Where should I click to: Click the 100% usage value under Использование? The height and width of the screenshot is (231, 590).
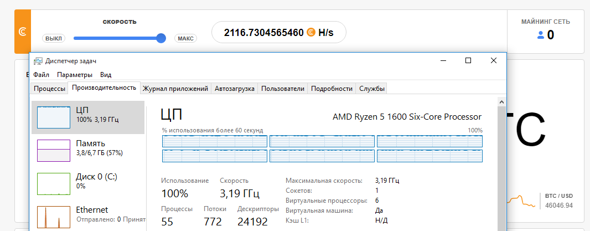174,194
